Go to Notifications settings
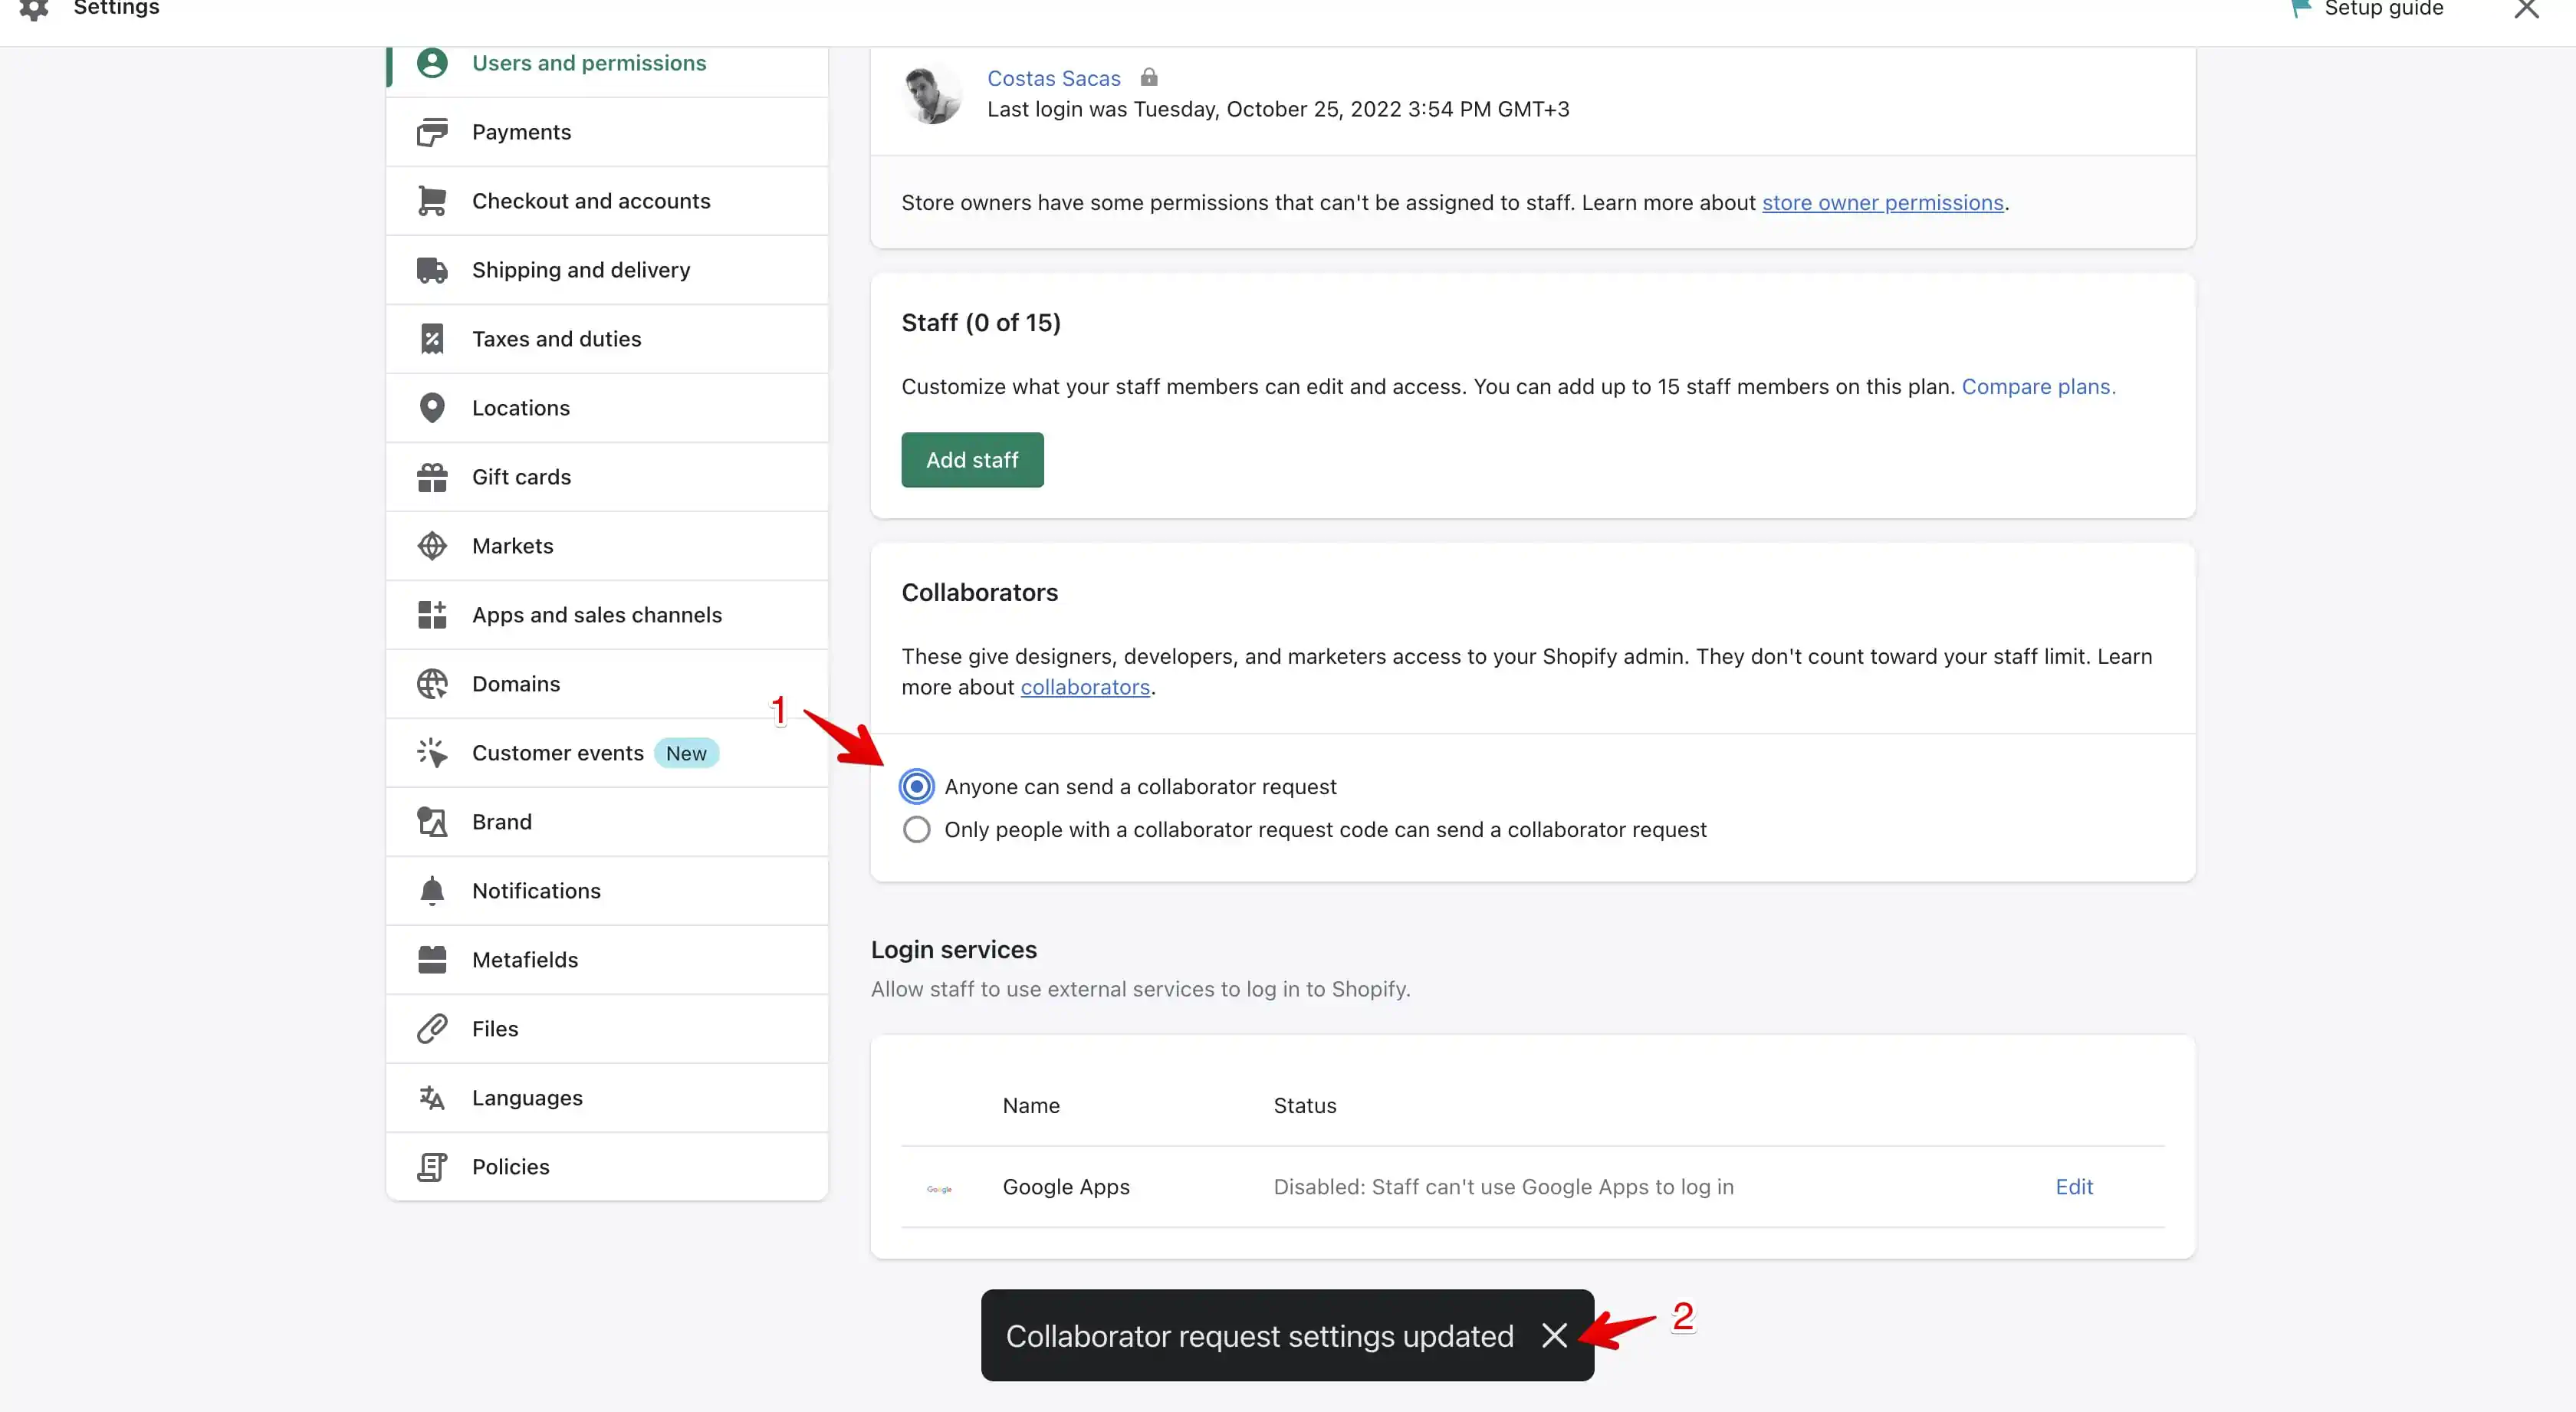 click(x=607, y=891)
